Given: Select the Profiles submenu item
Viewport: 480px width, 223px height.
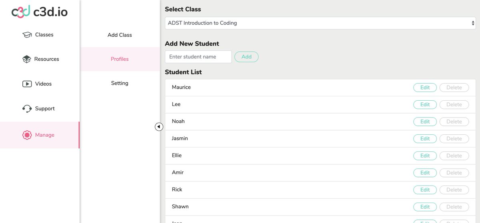Looking at the screenshot, I should pyautogui.click(x=120, y=59).
